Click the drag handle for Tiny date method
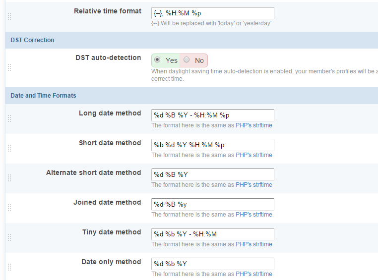 (9, 237)
